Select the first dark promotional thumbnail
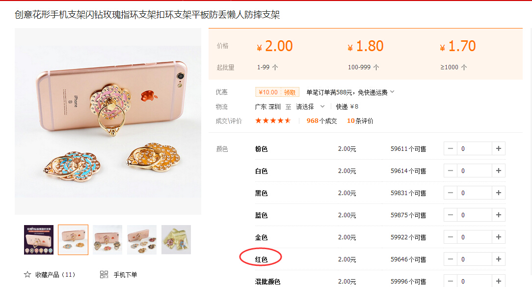The image size is (532, 287). coord(39,240)
